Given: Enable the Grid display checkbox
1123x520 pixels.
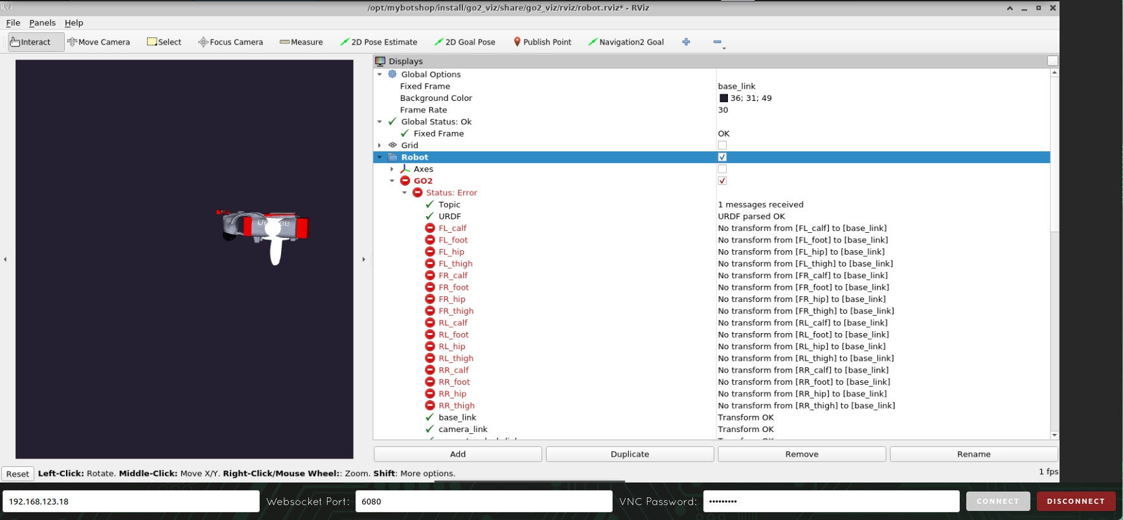Looking at the screenshot, I should [722, 146].
